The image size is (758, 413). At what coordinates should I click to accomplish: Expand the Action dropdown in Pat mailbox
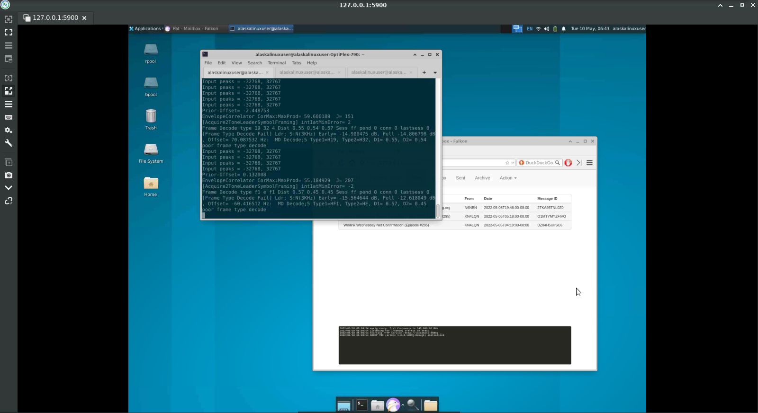(508, 178)
